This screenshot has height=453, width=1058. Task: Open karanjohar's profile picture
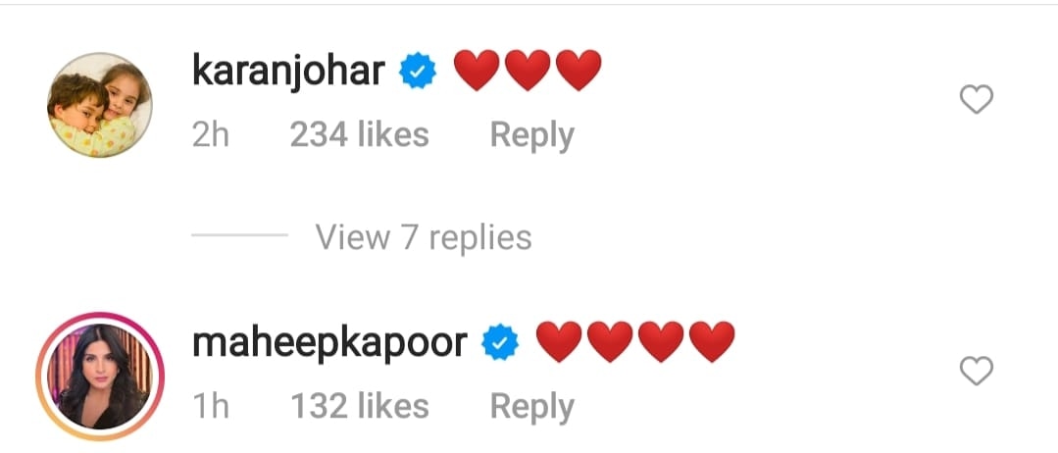coord(100,105)
